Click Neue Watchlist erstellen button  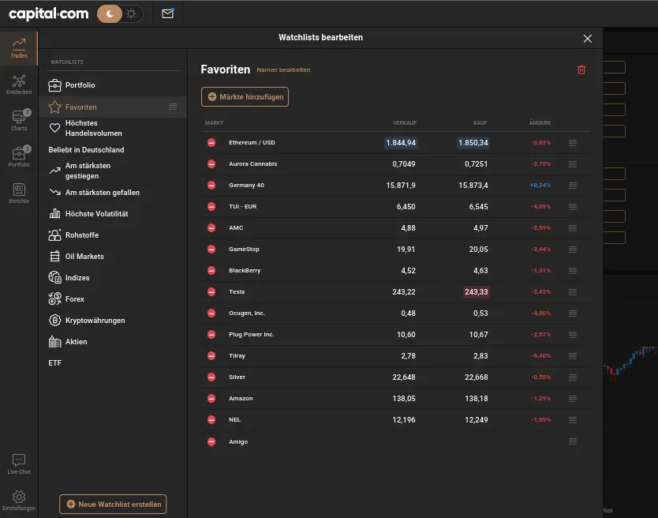click(113, 504)
